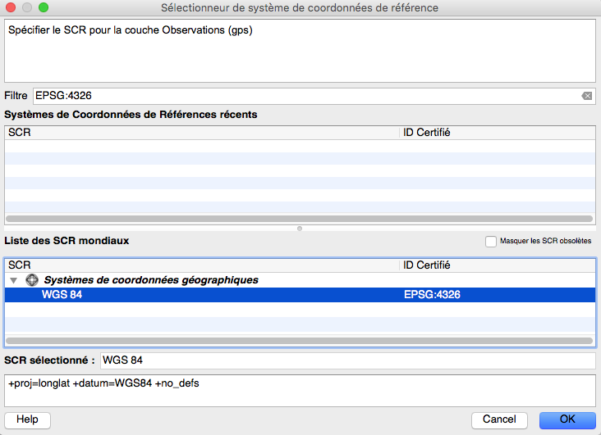Click into the Filtre input field
The height and width of the screenshot is (435, 601).
tap(304, 96)
